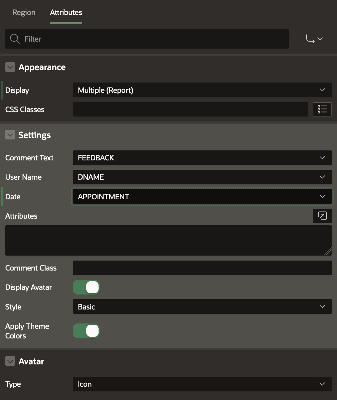Collapse the Settings section
This screenshot has height=400, width=337.
coord(10,135)
